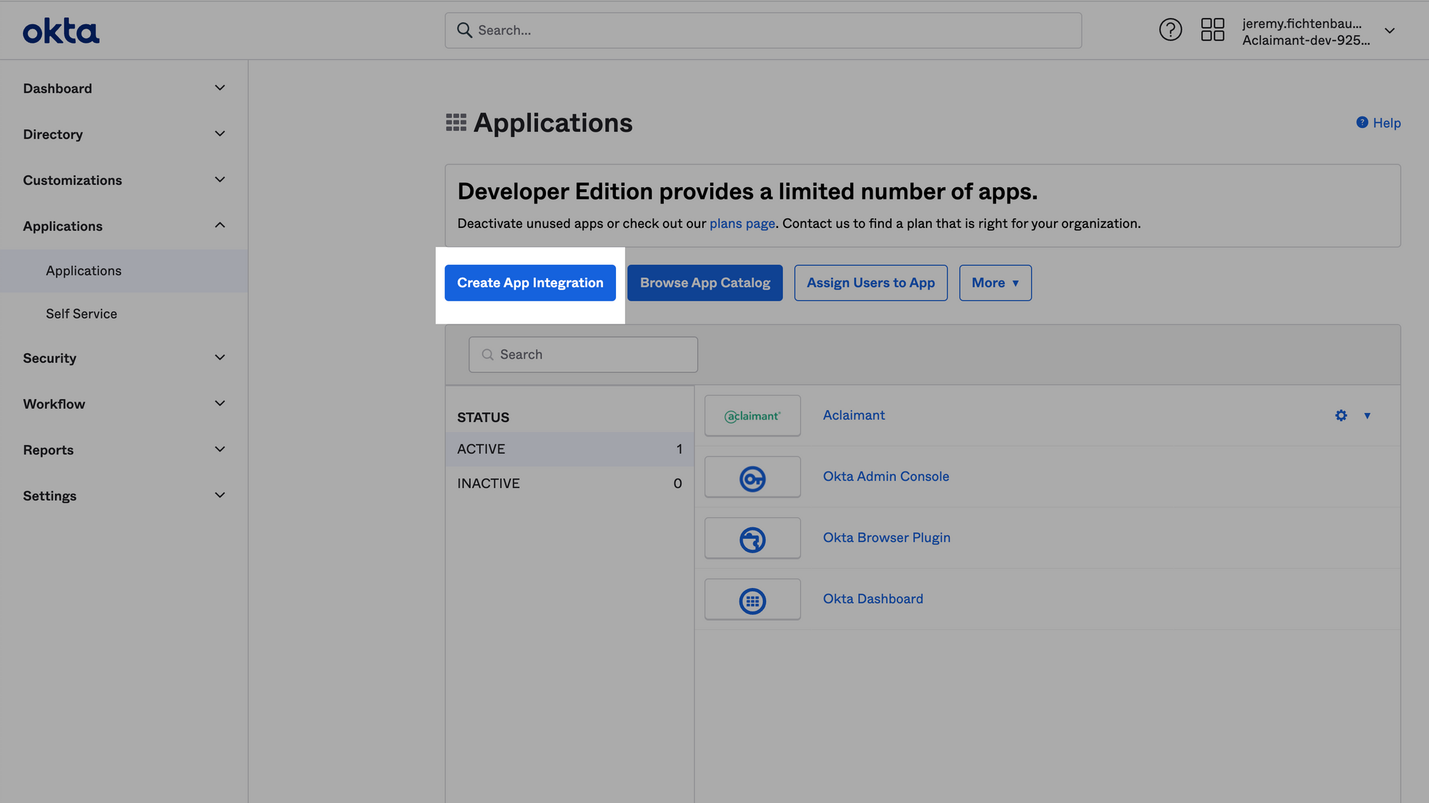Filter by INACTIVE status

[569, 484]
